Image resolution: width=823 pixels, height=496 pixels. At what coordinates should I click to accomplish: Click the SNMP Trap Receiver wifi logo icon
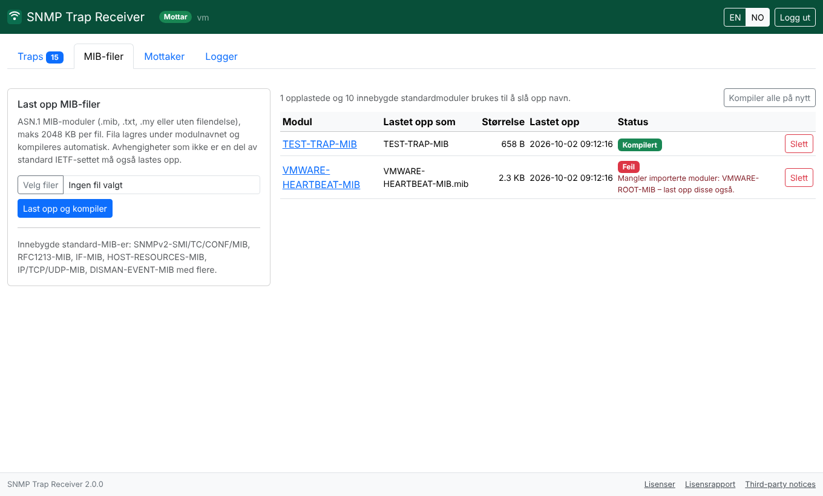tap(15, 17)
